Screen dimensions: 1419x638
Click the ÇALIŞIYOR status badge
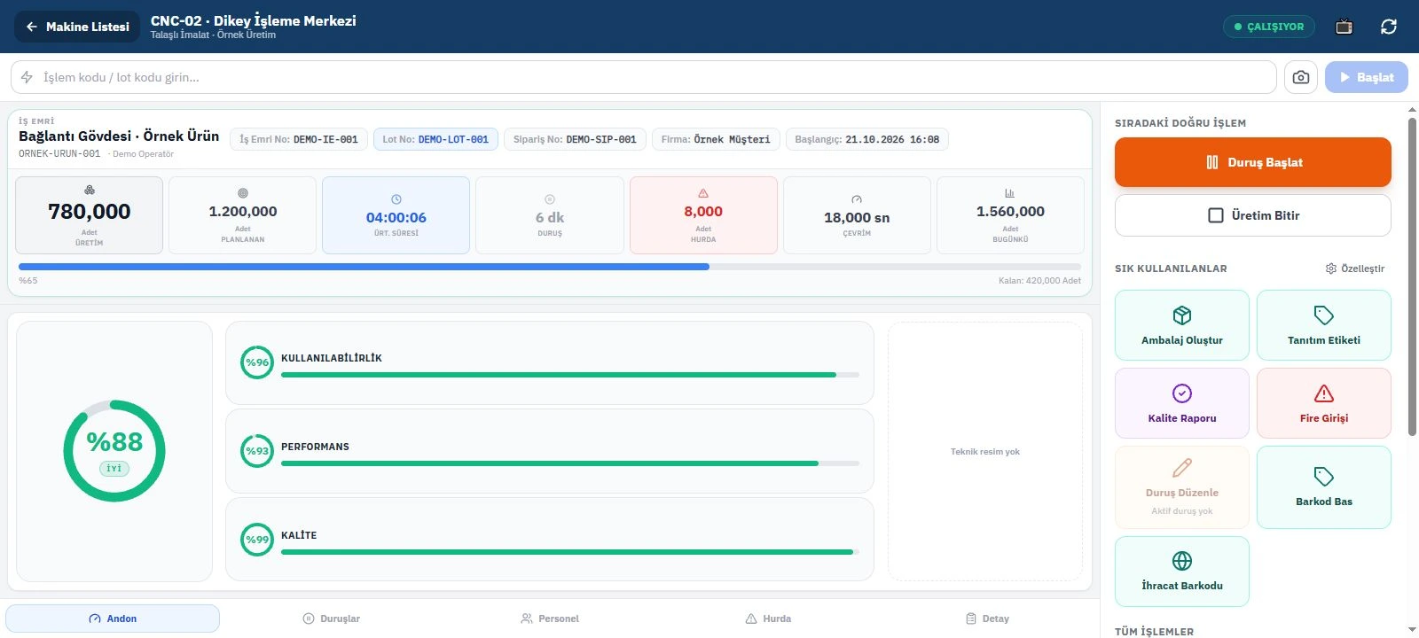coord(1269,27)
